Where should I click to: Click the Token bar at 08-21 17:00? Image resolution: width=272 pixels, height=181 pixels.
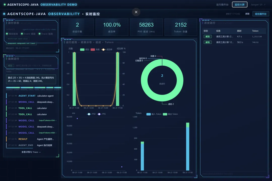coord(188,147)
